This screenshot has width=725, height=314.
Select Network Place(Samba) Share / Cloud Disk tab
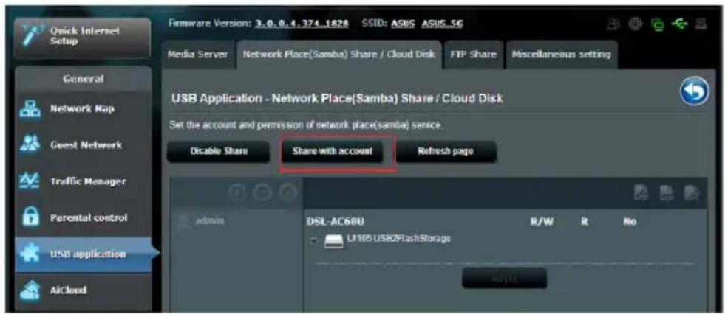coord(339,55)
